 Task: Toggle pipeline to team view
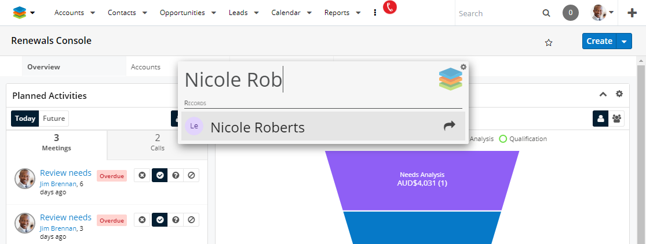pos(616,119)
